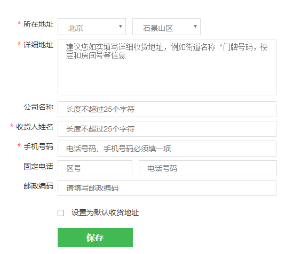Click the 手机号码 input field
This screenshot has width=301, height=254.
coord(167,149)
